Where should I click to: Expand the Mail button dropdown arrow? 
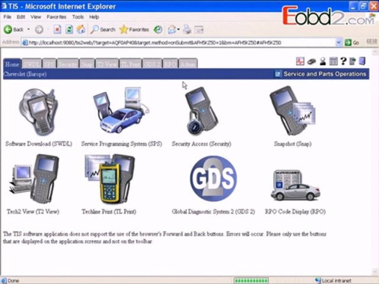click(x=178, y=30)
